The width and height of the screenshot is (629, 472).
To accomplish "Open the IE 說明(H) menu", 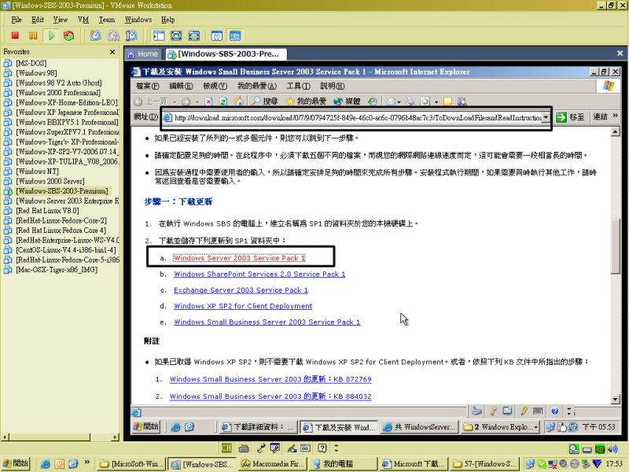I will coord(332,86).
